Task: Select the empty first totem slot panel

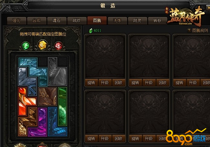Action: 105,56
